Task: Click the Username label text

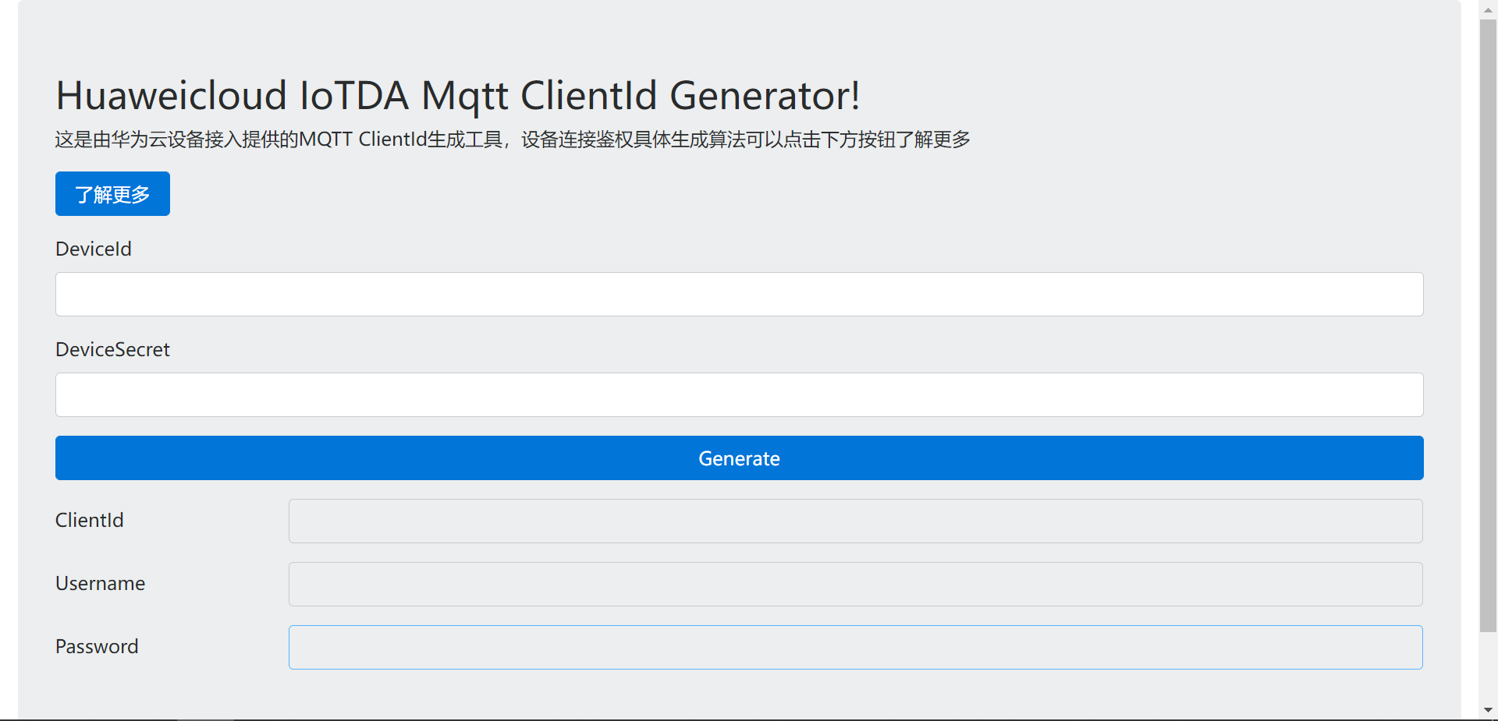Action: (101, 584)
